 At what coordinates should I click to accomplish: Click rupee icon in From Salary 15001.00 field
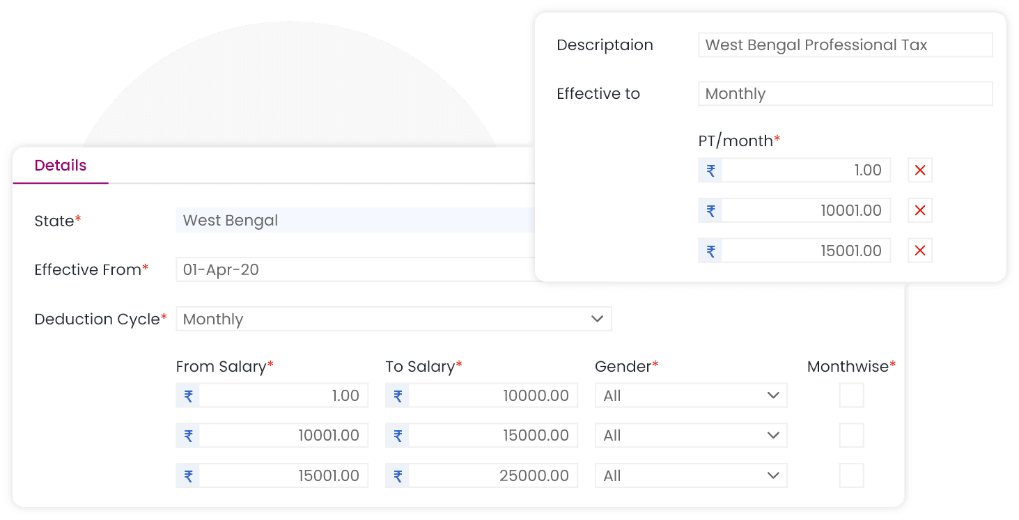(x=188, y=476)
